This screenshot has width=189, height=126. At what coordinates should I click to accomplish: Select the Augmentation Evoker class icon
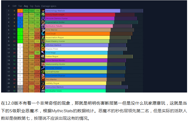click(43, 22)
